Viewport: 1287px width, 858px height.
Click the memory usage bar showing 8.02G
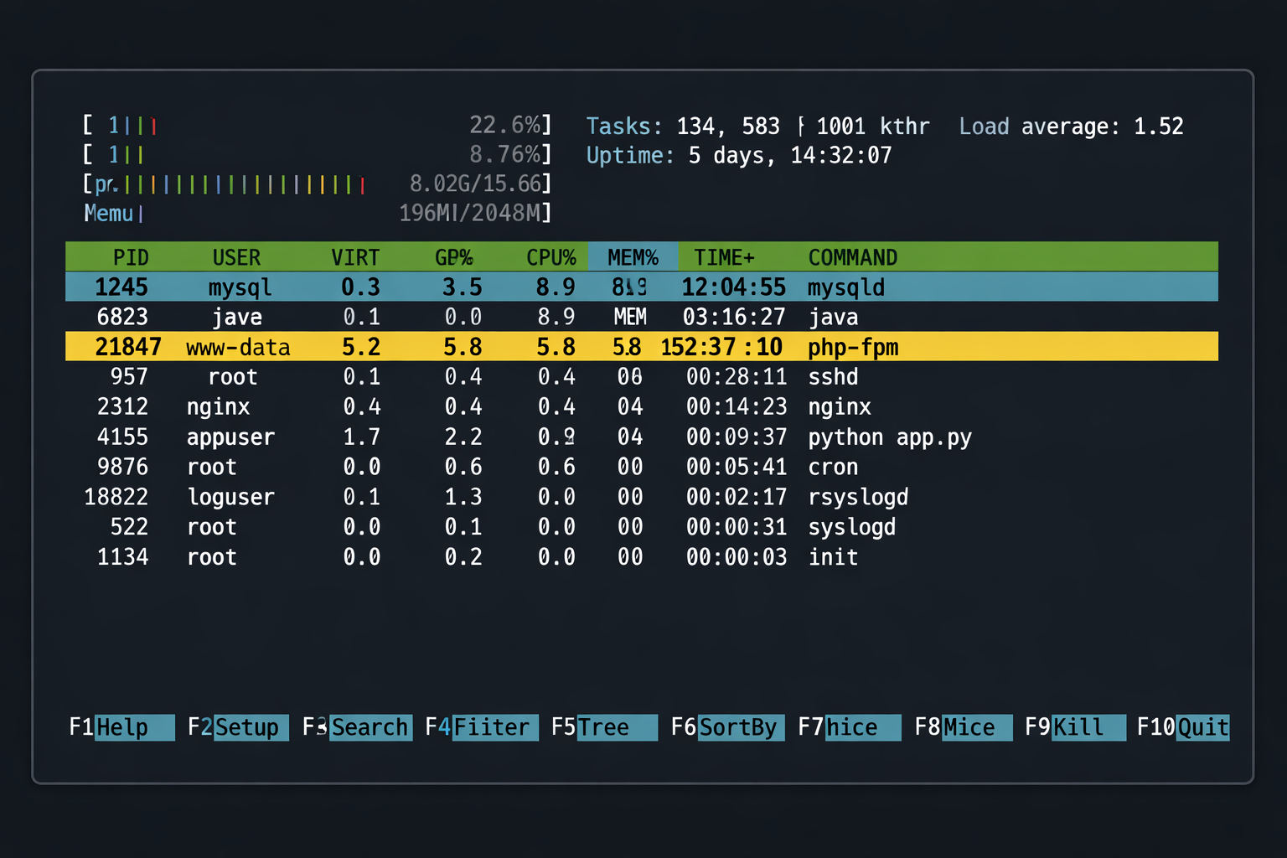[x=317, y=184]
